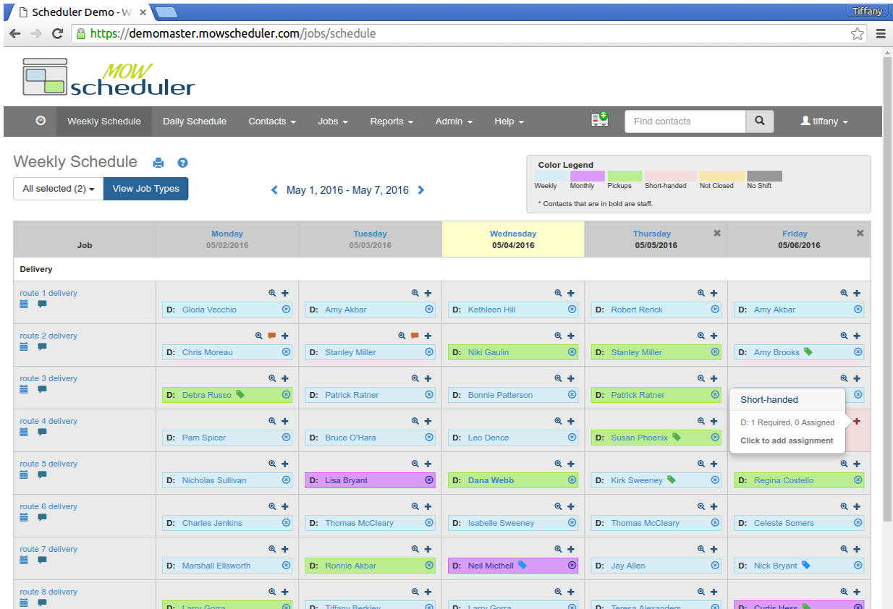Screen dimensions: 893x609
Task: Switch to the Daily Schedule tab
Action: (x=195, y=122)
